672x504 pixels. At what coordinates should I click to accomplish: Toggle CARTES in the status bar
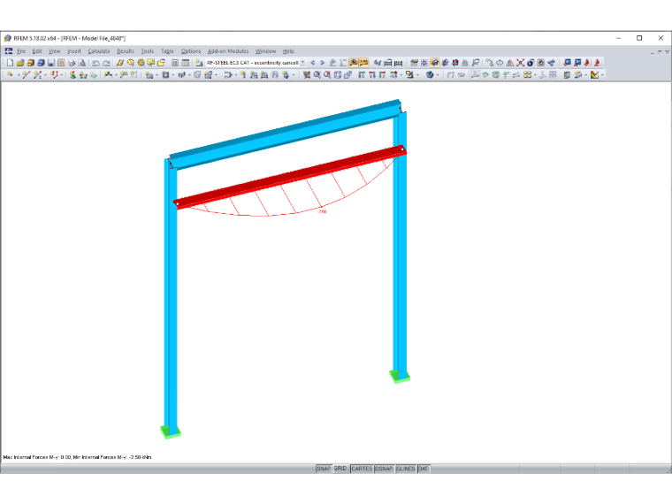[362, 469]
